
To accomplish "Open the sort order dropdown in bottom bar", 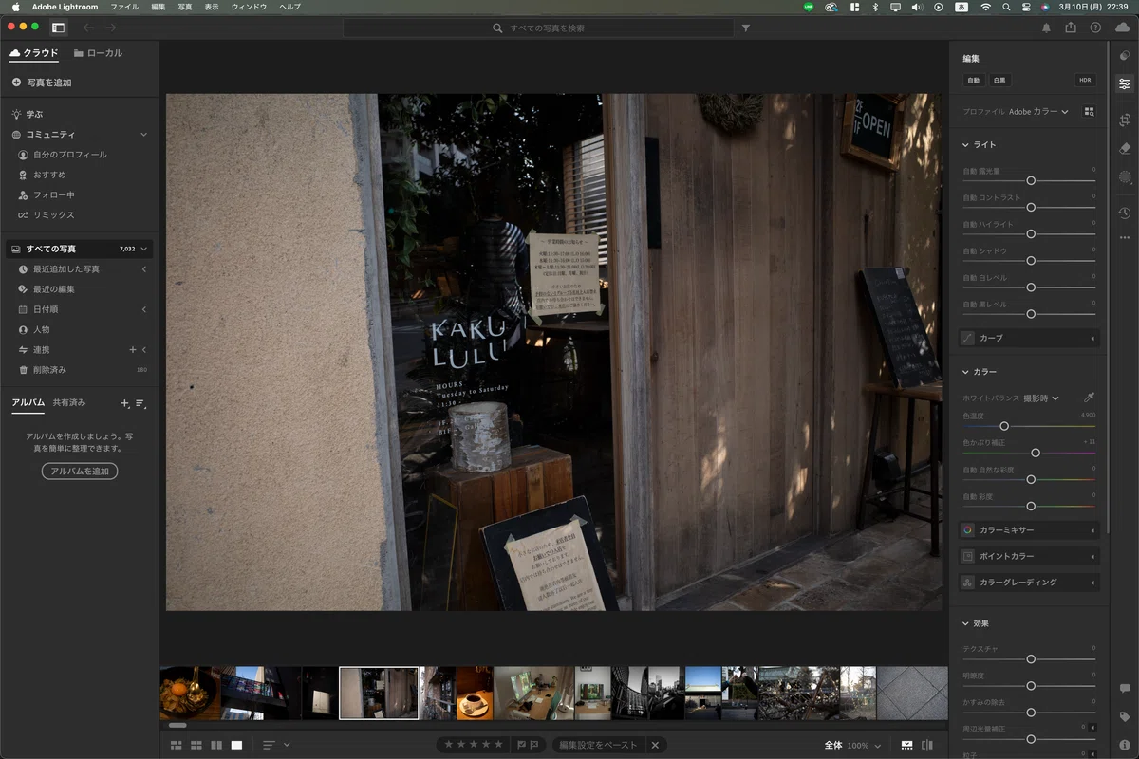I will point(276,745).
